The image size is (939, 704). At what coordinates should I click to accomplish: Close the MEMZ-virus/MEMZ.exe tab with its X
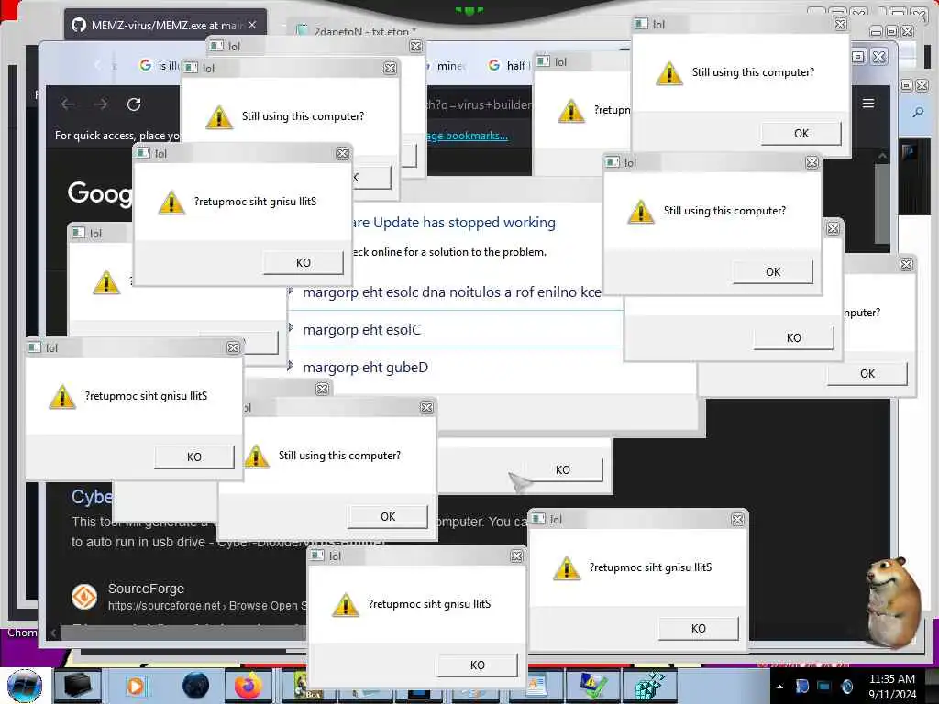[x=252, y=25]
